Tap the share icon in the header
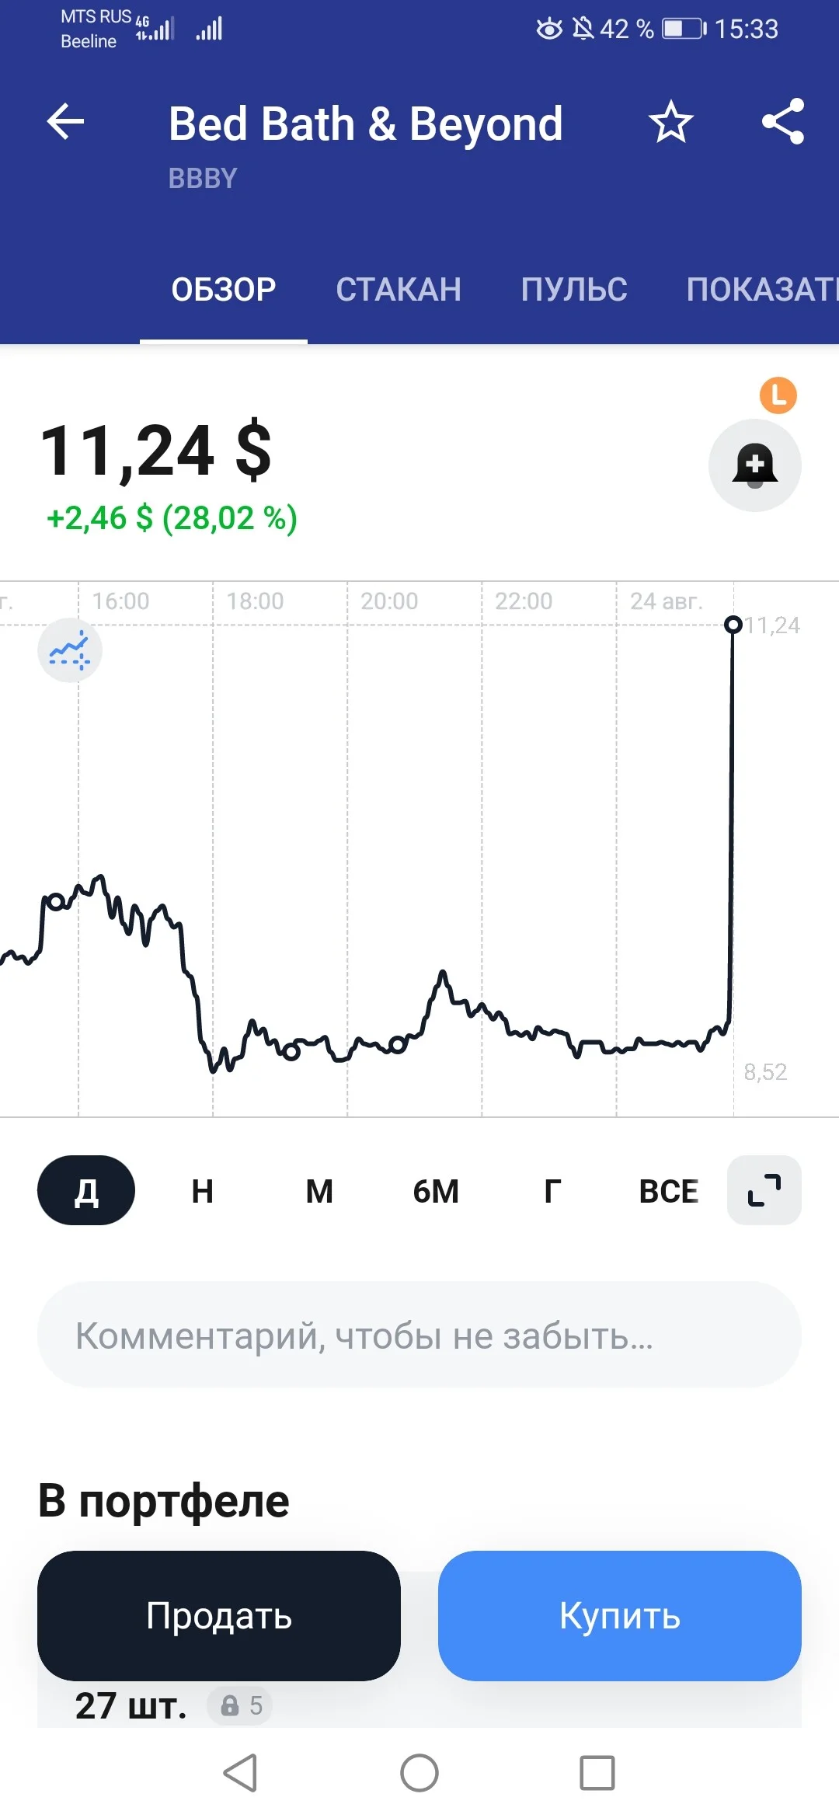Screen dimensions: 839x1818 coord(782,121)
